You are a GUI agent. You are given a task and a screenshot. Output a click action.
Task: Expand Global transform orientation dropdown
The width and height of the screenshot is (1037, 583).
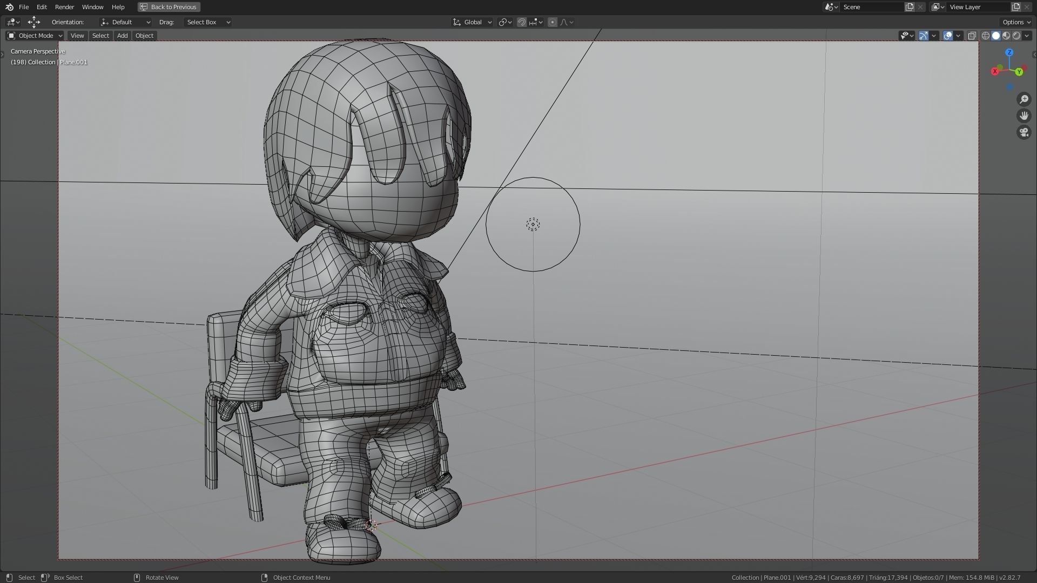click(473, 22)
